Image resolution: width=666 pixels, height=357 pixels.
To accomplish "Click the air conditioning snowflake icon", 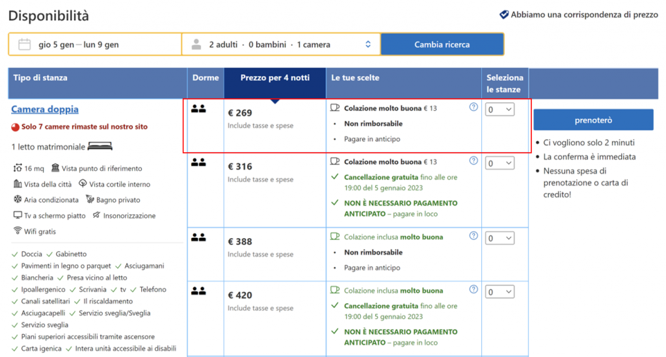I will click(18, 200).
